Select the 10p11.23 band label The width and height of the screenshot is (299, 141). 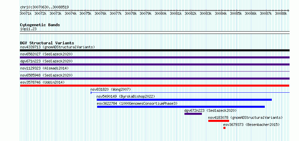coord(28,29)
